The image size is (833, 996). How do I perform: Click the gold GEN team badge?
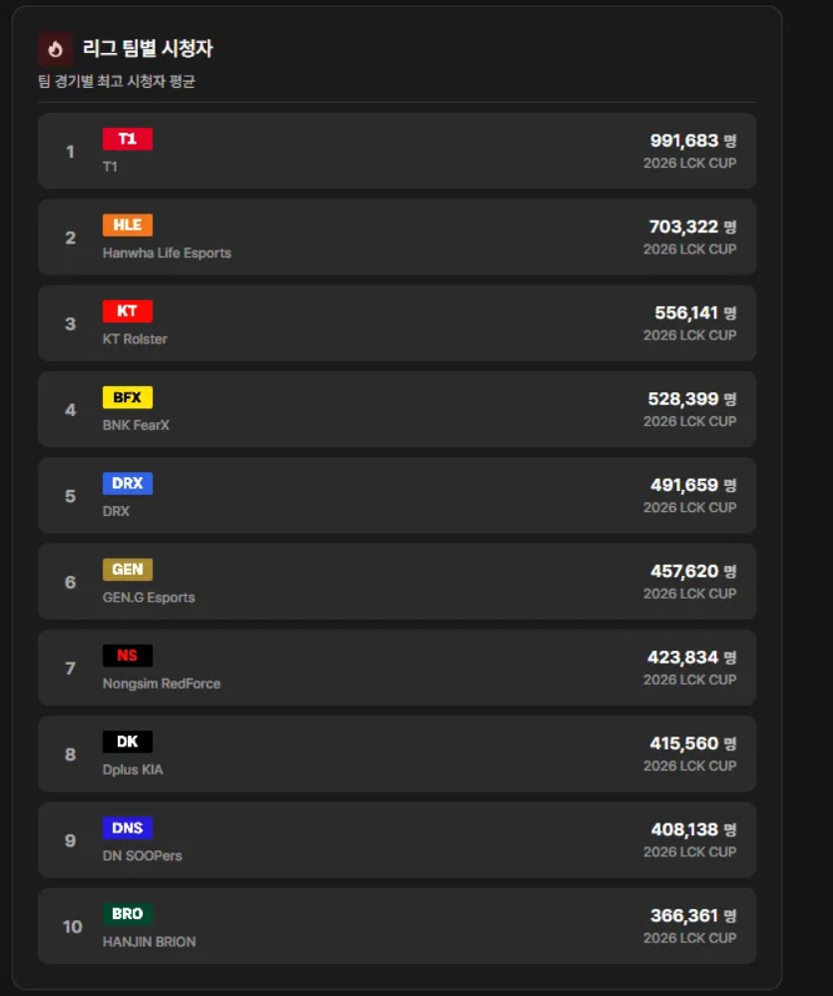(x=128, y=569)
